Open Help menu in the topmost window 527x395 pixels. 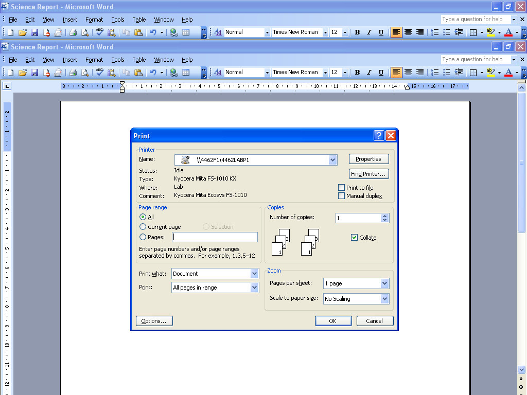click(187, 20)
